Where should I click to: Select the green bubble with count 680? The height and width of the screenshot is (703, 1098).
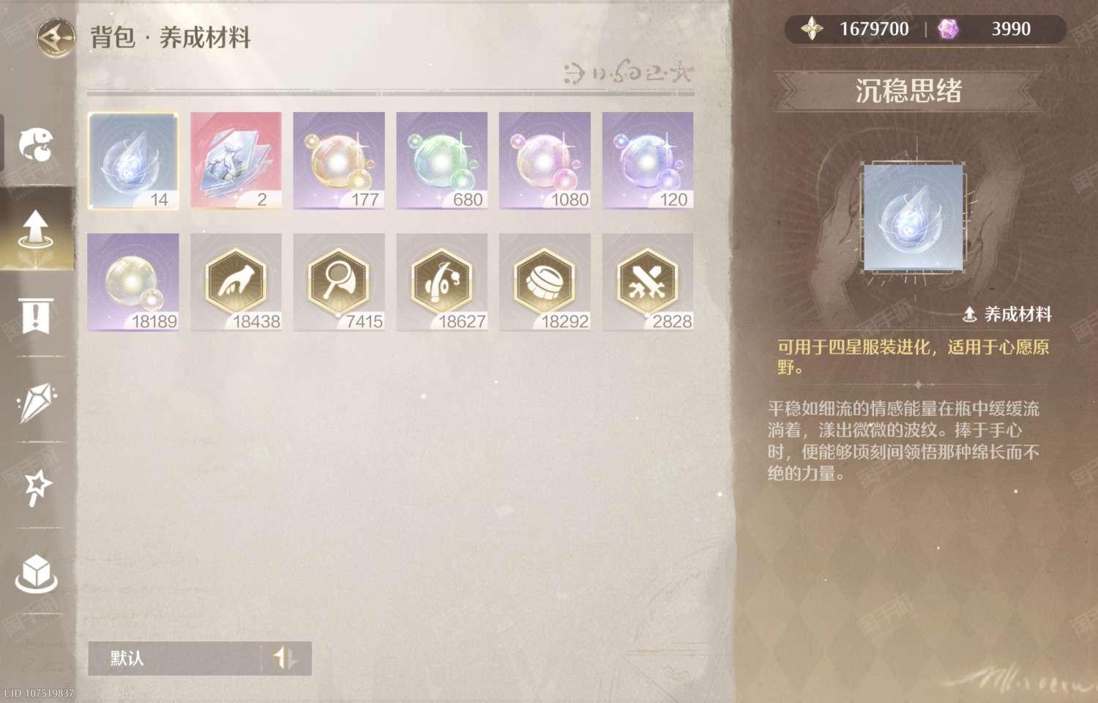click(x=442, y=161)
